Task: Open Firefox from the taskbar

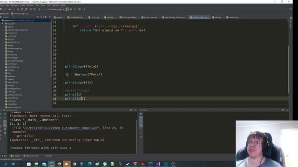Action: [x=59, y=164]
